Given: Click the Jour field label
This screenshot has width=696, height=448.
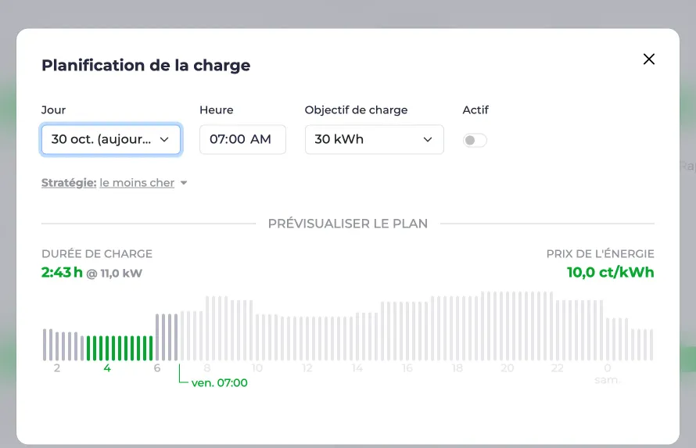Looking at the screenshot, I should pos(53,110).
